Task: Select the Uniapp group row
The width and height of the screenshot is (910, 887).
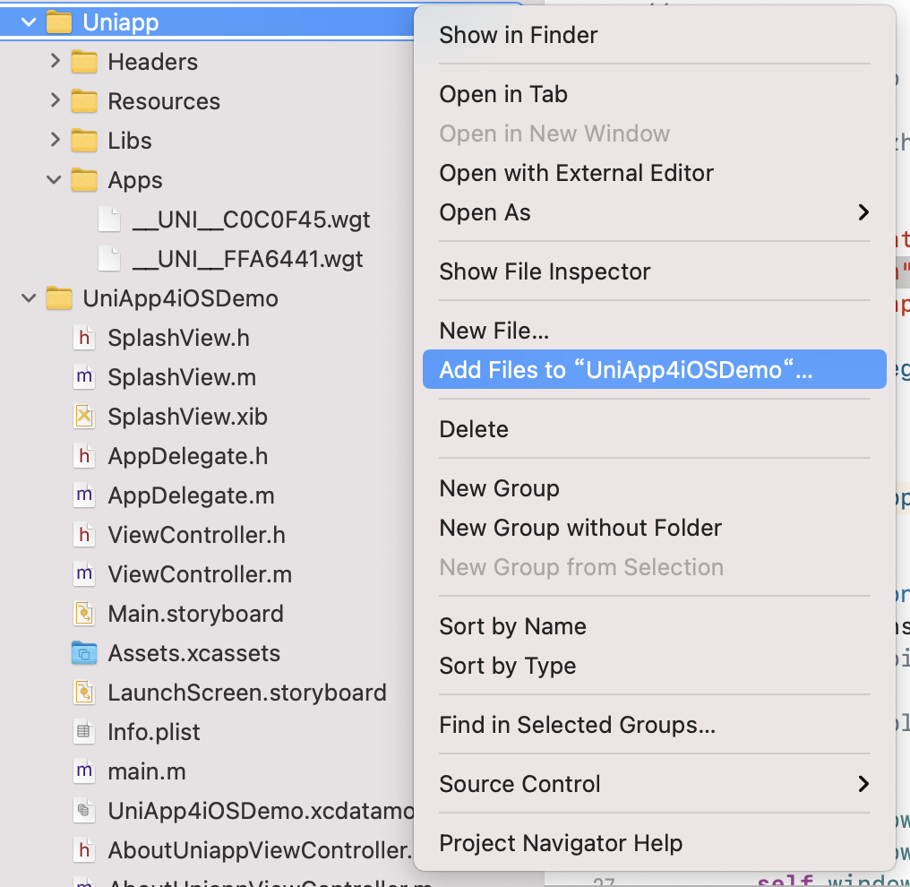Action: pyautogui.click(x=207, y=22)
